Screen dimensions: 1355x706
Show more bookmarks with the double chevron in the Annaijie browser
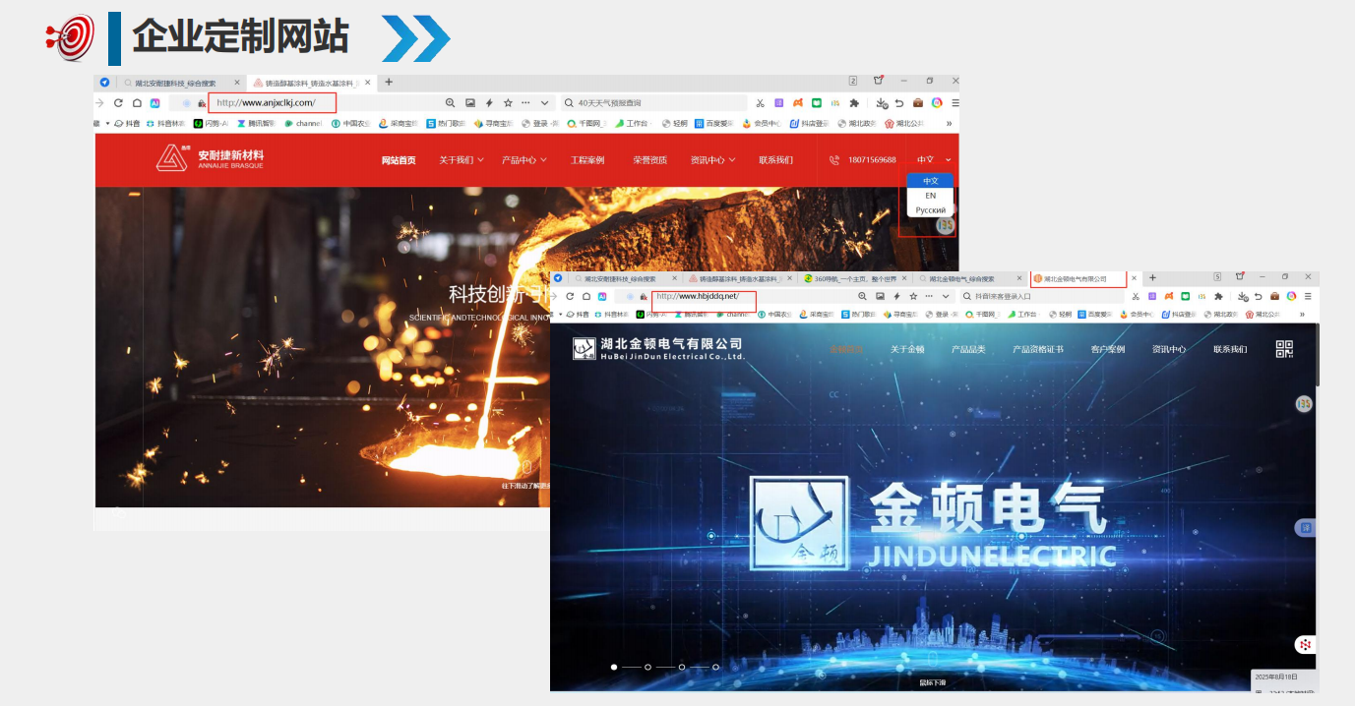(949, 124)
